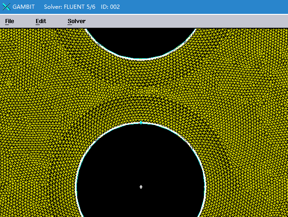Open the File menu

10,21
